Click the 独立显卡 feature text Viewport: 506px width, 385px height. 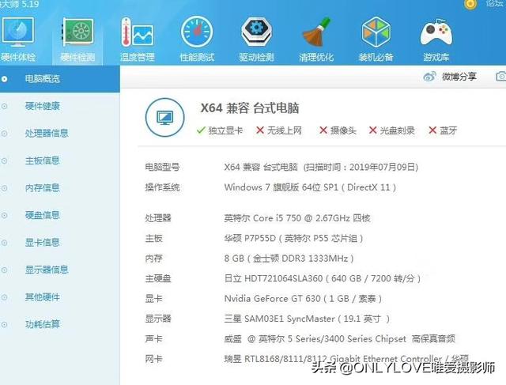point(225,130)
